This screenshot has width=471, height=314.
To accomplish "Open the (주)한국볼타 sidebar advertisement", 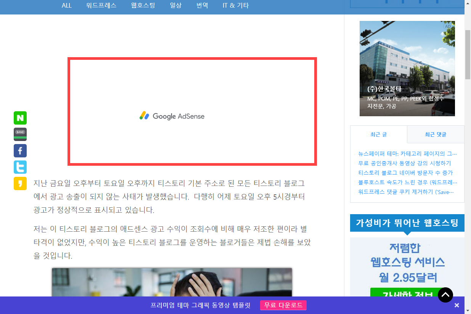I will point(407,69).
